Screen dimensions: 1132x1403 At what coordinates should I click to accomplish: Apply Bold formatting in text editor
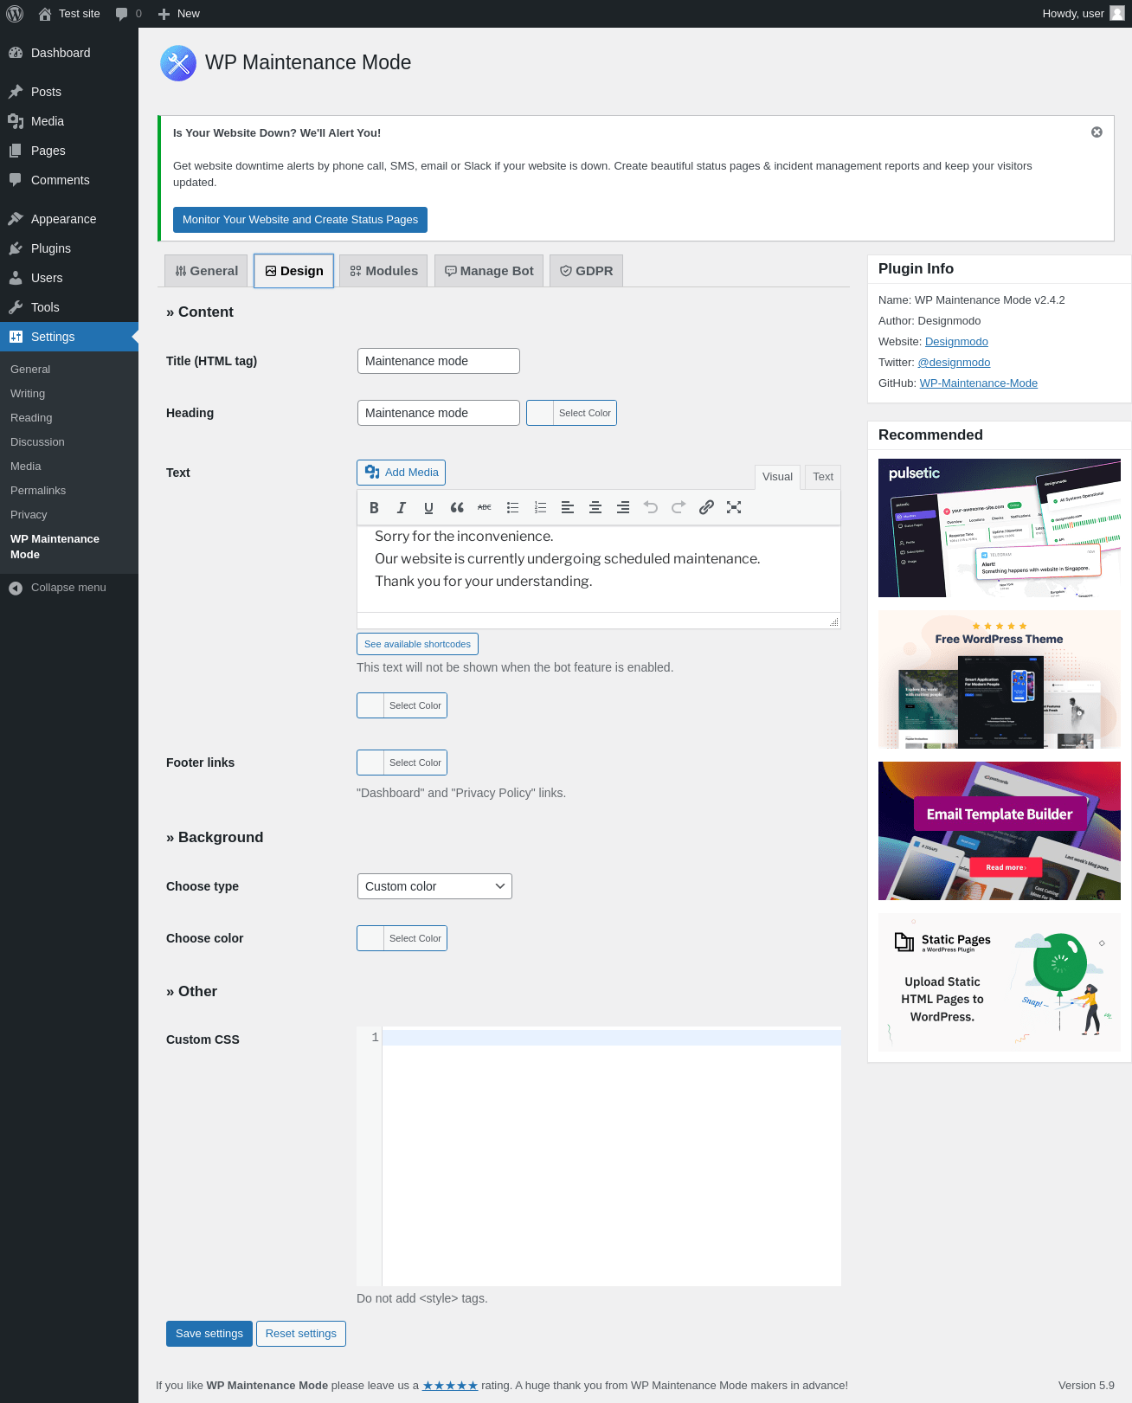coord(374,507)
